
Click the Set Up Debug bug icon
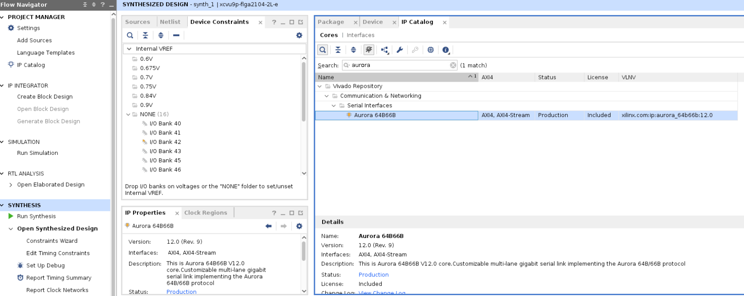point(20,265)
